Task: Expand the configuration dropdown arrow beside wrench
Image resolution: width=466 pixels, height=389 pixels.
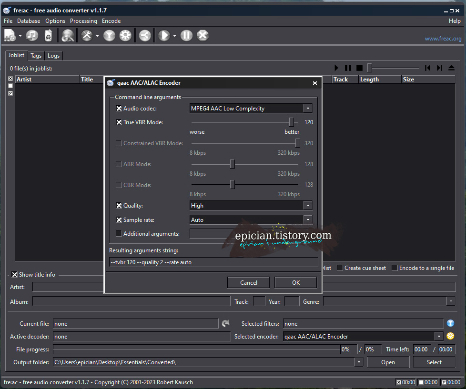Action: 97,36
